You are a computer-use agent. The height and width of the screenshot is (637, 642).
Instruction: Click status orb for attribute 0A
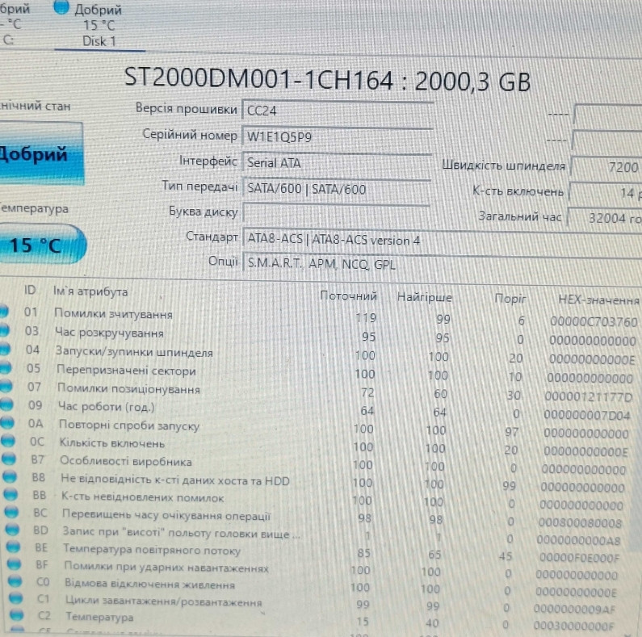coord(7,422)
